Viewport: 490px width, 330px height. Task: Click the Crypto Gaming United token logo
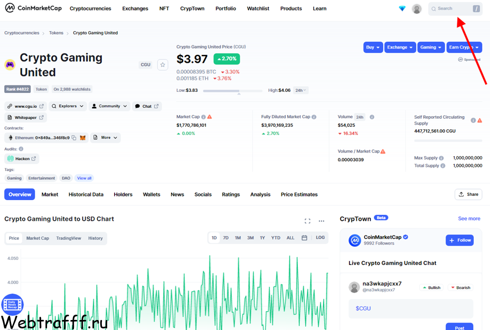pyautogui.click(x=10, y=65)
